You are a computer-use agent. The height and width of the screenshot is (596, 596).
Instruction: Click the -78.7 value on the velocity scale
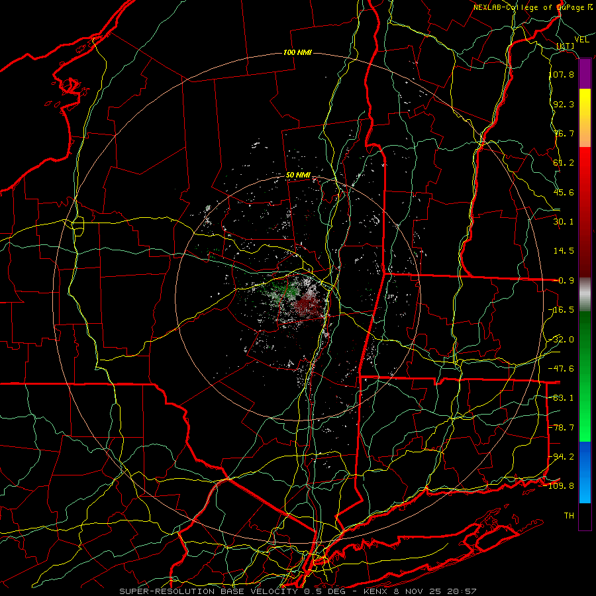tap(562, 428)
